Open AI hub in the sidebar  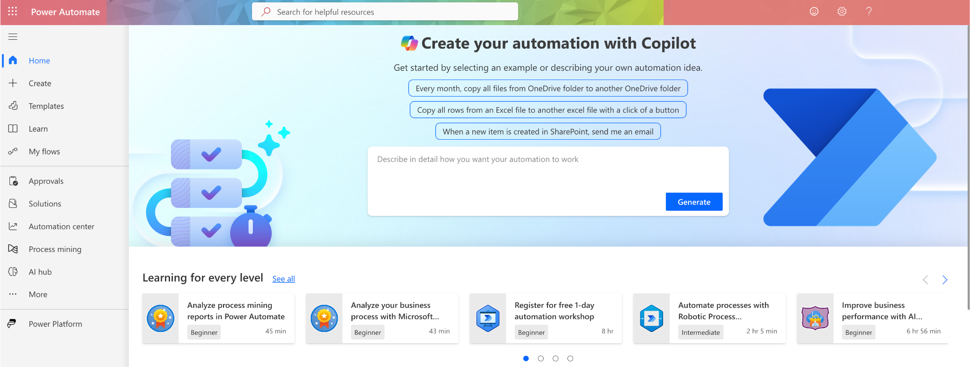pyautogui.click(x=40, y=272)
